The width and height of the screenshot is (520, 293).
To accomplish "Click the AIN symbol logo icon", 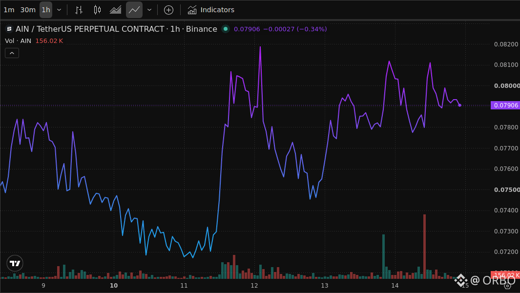I will tap(9, 29).
